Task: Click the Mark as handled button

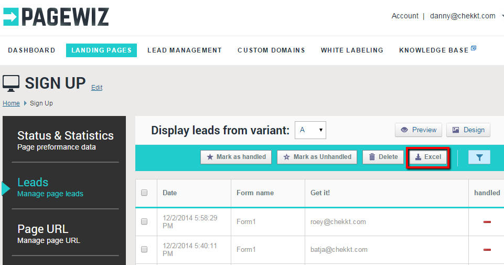Action: click(236, 157)
